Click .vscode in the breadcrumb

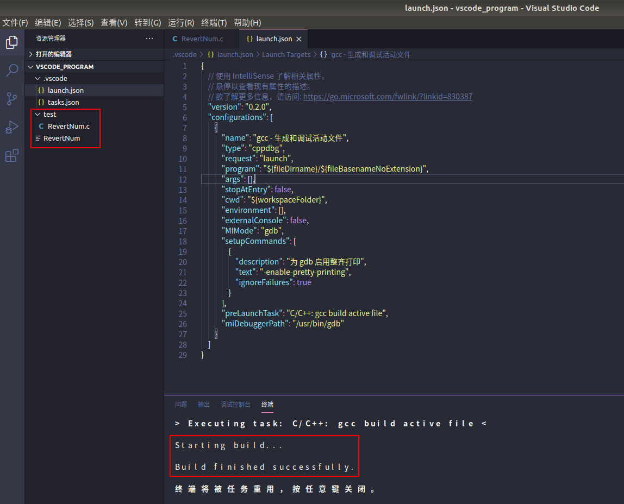click(x=185, y=54)
